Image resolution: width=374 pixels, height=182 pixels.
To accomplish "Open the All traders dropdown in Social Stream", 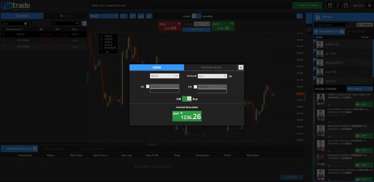I will pyautogui.click(x=360, y=89).
